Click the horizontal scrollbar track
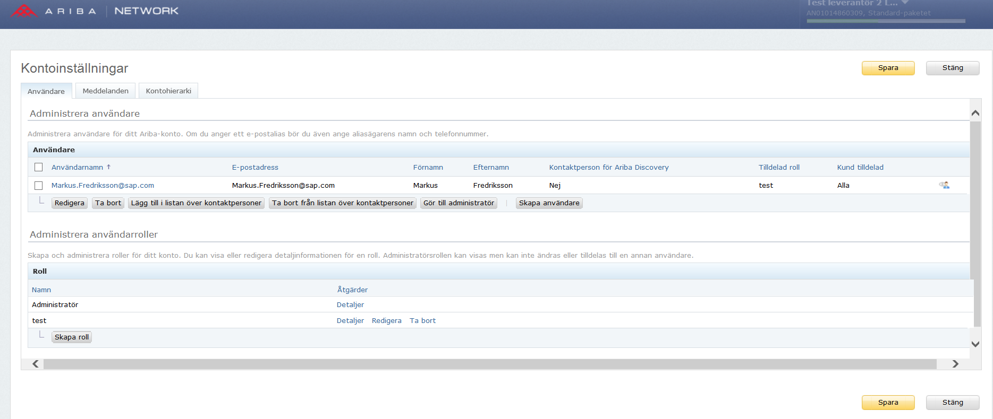This screenshot has width=993, height=419. coord(490,364)
